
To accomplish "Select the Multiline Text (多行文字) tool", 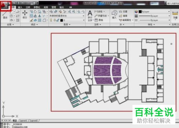I will [x=90, y=16].
